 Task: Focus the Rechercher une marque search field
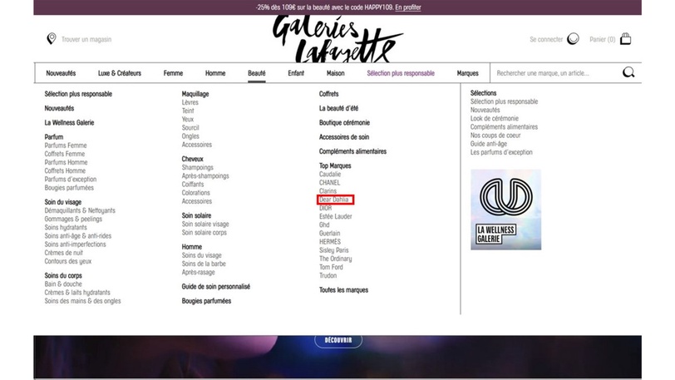tap(555, 73)
